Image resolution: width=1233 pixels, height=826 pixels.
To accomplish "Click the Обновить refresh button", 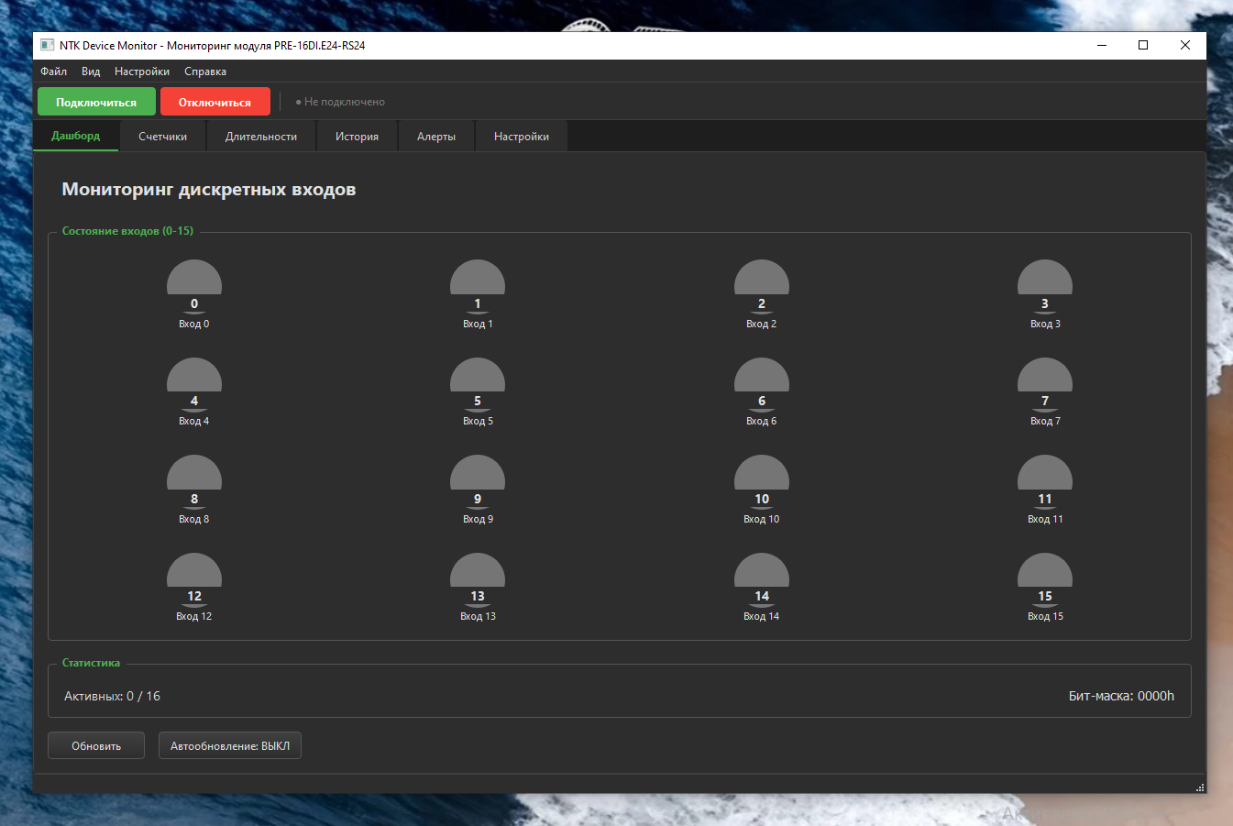I will click(96, 746).
